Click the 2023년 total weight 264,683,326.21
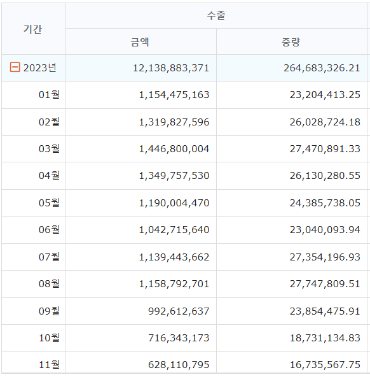Viewport: 370px width, 377px height. [322, 68]
